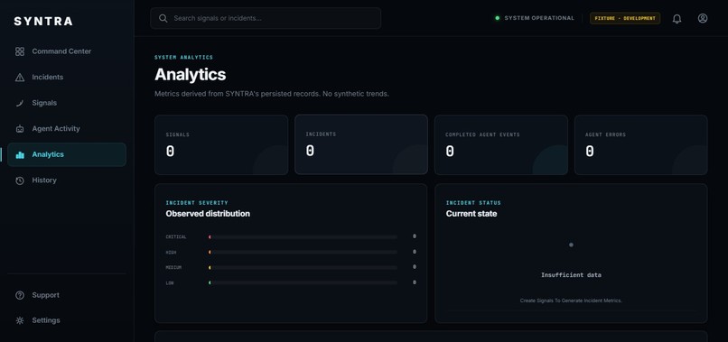Select the Analytics menu item

pyautogui.click(x=67, y=154)
